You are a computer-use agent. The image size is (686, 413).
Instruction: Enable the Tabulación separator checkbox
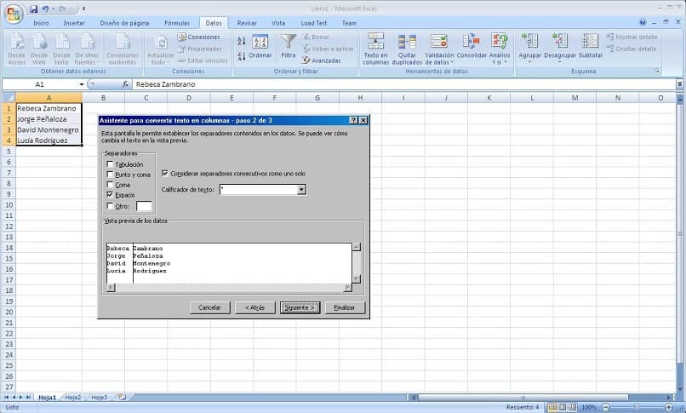click(110, 164)
